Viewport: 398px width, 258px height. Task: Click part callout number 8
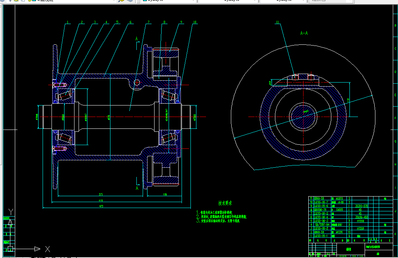click(165, 22)
